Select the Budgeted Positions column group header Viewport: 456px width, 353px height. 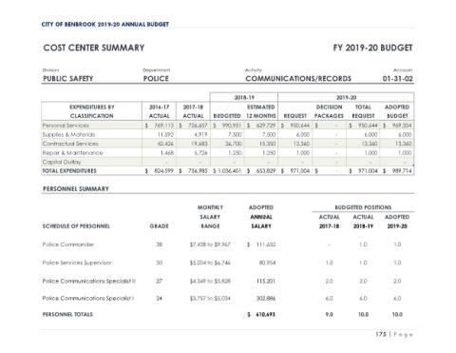point(363,207)
